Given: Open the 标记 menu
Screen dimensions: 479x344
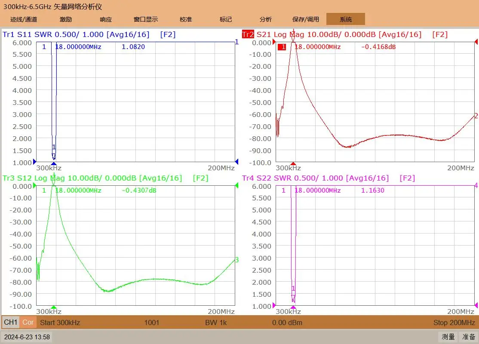Looking at the screenshot, I should point(226,19).
